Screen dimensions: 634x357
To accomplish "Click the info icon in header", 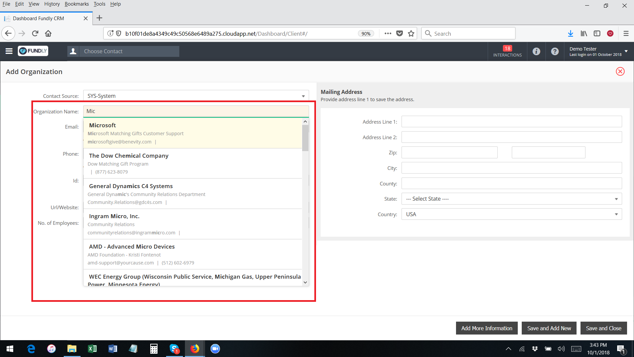I will [x=536, y=51].
